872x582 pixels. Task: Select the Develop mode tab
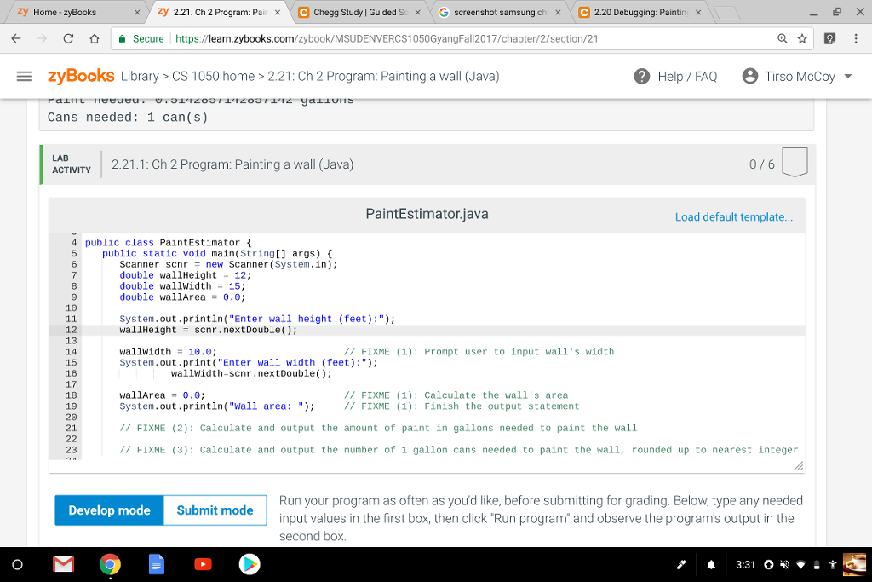coord(109,510)
